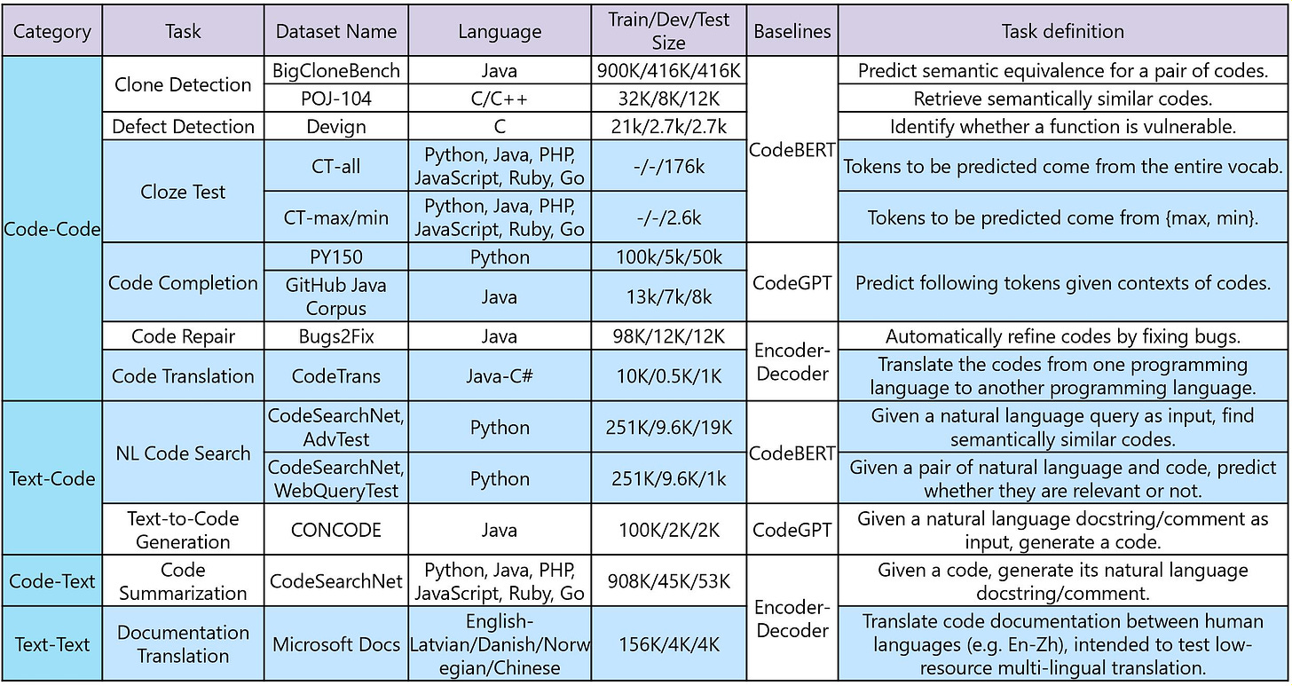Click the BigCloneBench dataset name
1292x686 pixels.
tap(335, 71)
